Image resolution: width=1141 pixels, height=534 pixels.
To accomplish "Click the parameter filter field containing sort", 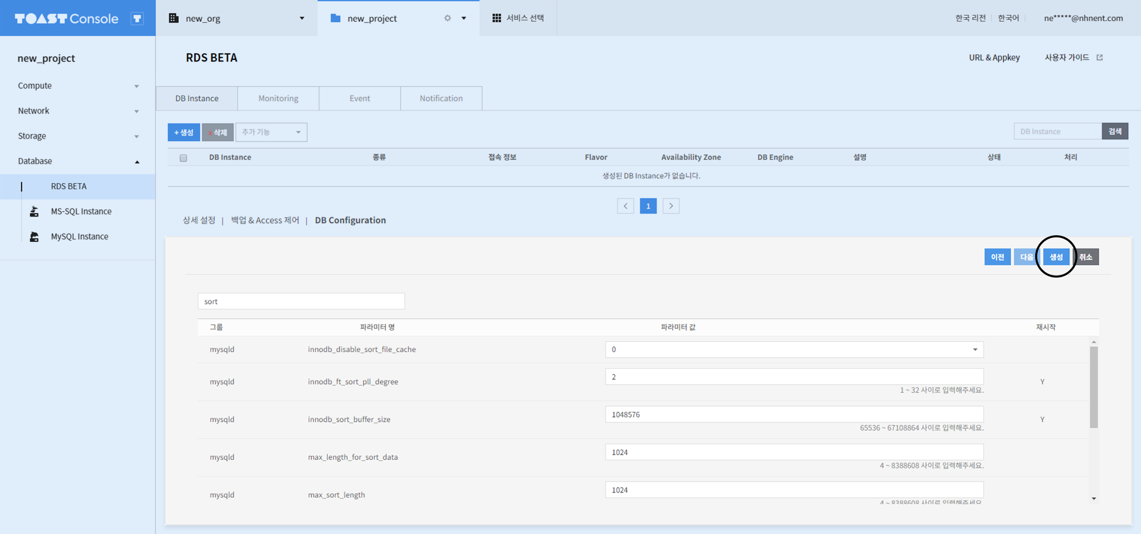I will pos(301,301).
